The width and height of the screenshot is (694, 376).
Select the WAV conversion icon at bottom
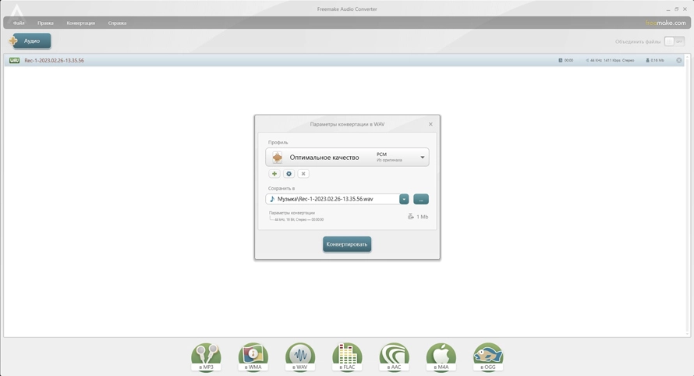pos(300,357)
